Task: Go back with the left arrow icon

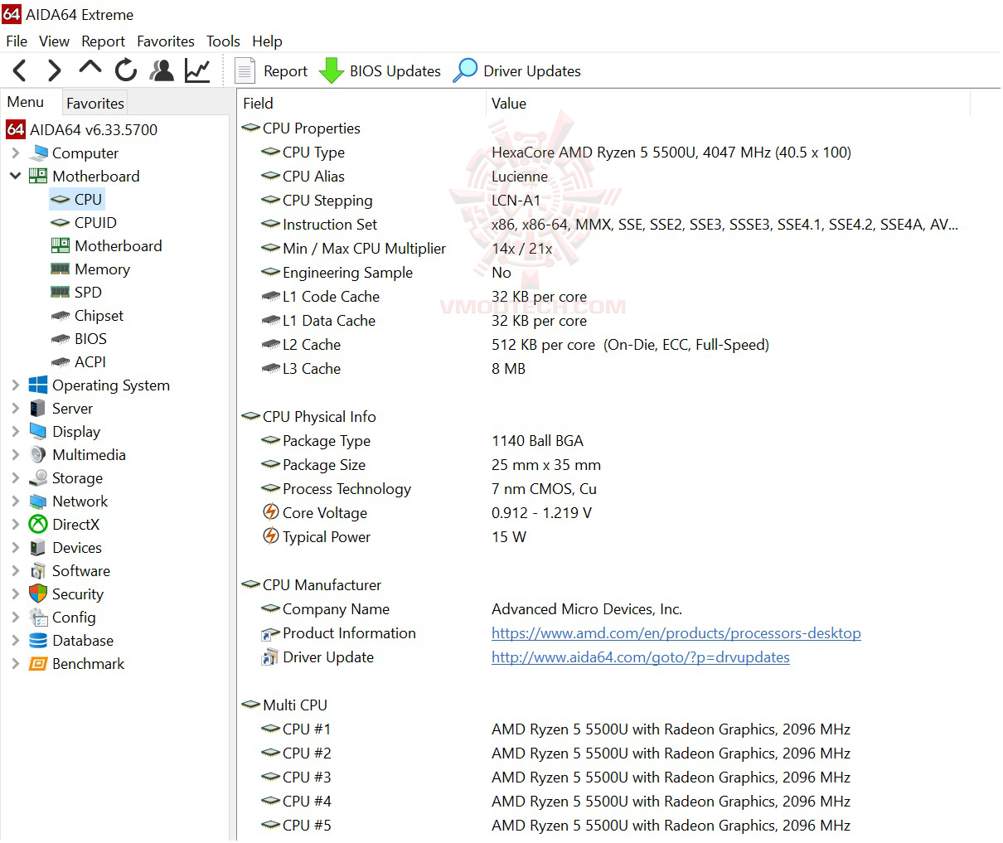Action: 21,71
